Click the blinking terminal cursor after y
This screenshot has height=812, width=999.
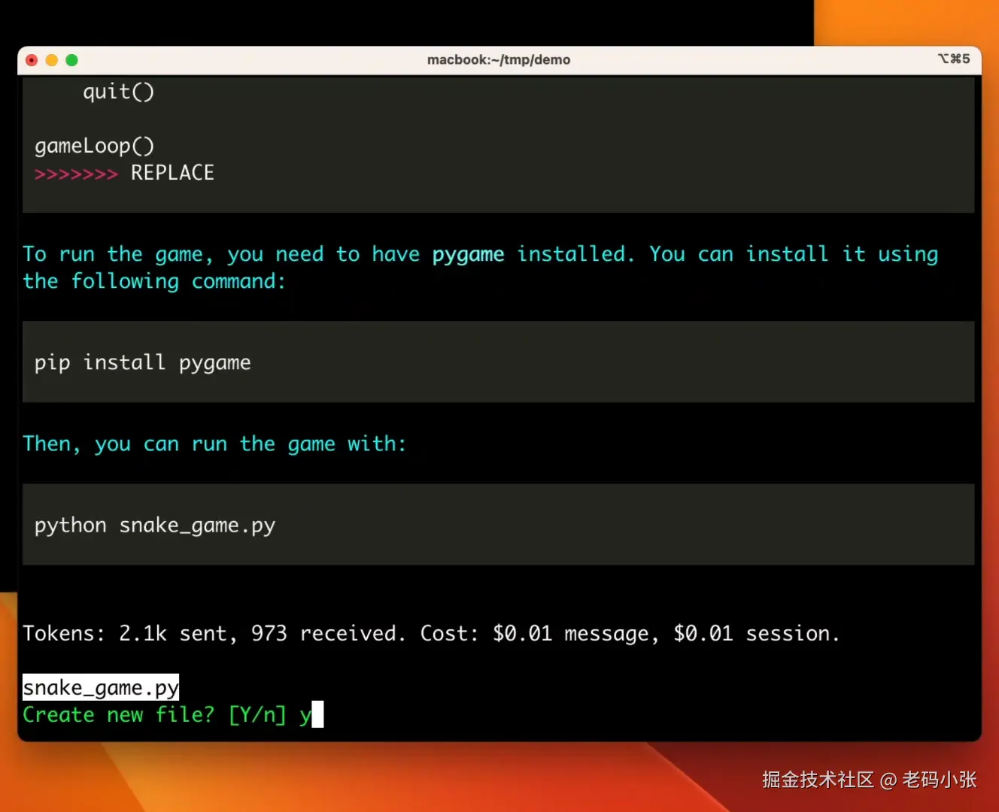tap(317, 714)
